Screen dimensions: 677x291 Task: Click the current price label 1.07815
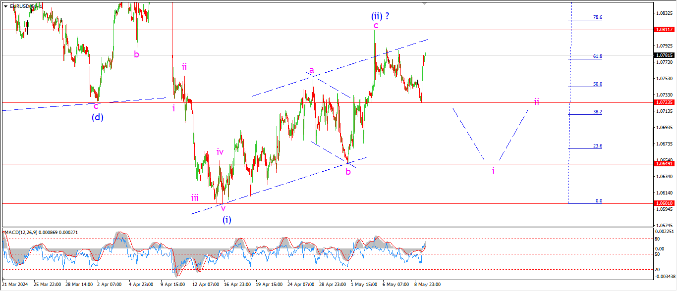[664, 55]
